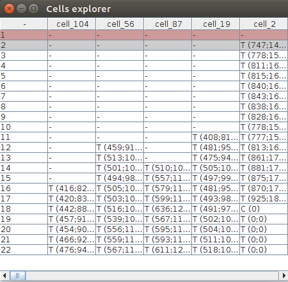
Task: Select cell T (502;10... in cell_19 column
Action: 216,219
